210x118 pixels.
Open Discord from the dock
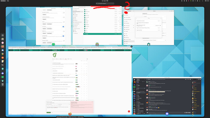pyautogui.click(x=2, y=73)
